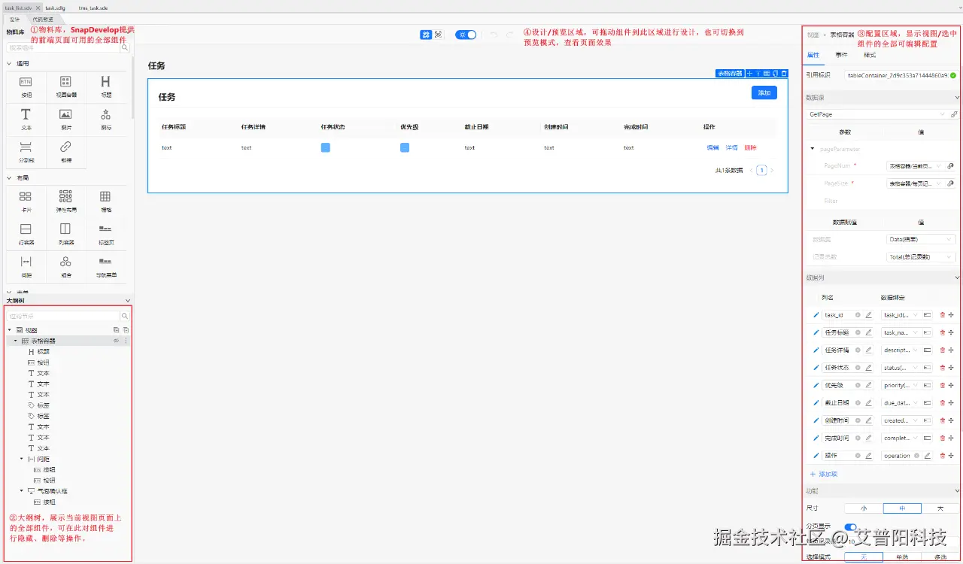Collapse the 通用 component category

coord(9,64)
